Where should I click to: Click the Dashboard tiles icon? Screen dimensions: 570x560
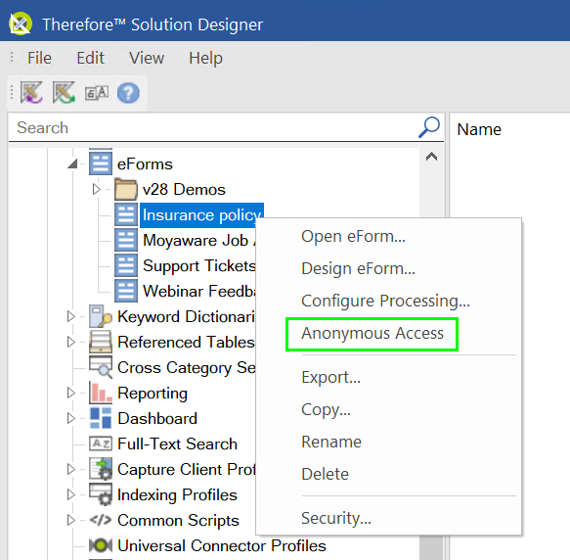coord(101,418)
